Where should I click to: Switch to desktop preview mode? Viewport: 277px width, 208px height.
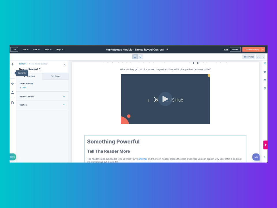pyautogui.click(x=135, y=57)
